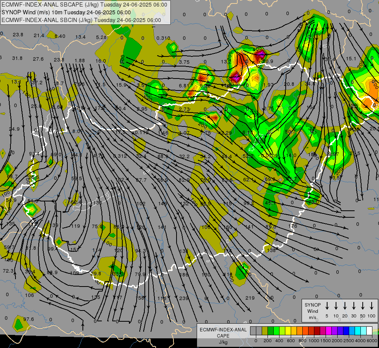Pick the white CAPE legend swatch
The image size is (379, 348).
(x=369, y=331)
